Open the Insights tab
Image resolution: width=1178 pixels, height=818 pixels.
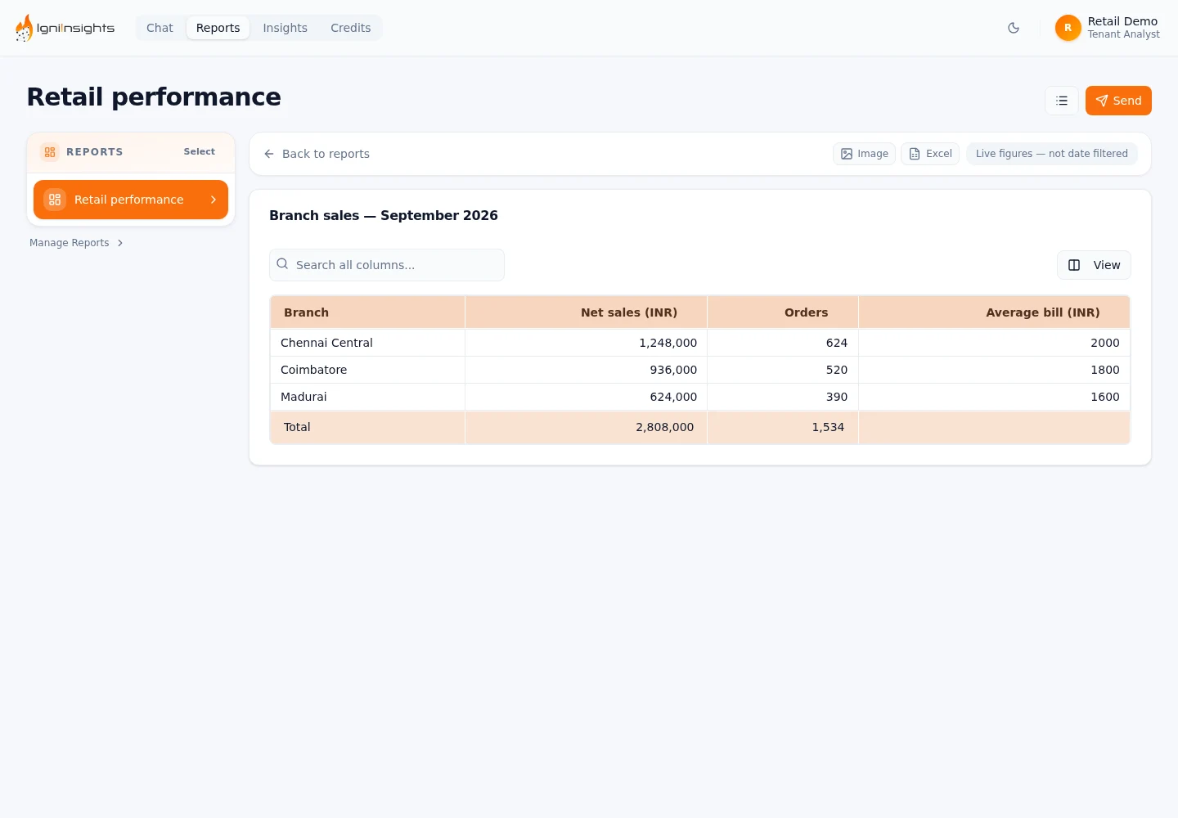[x=285, y=28]
